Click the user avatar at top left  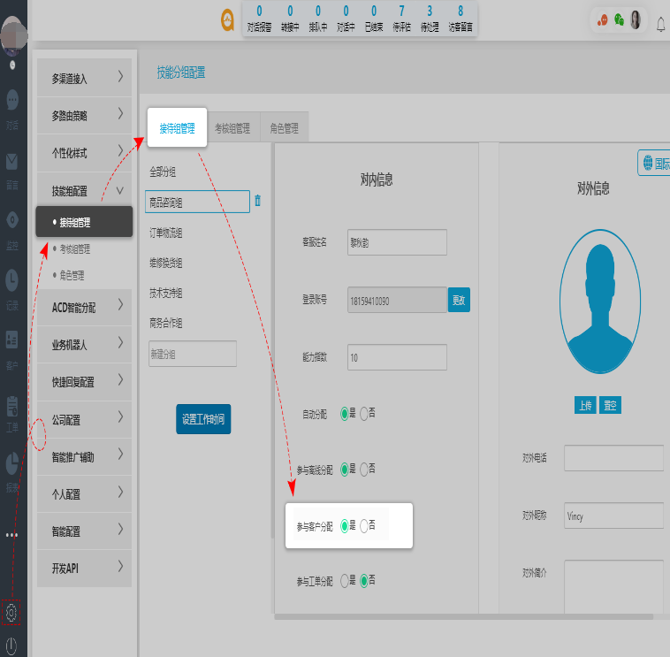pos(13,37)
